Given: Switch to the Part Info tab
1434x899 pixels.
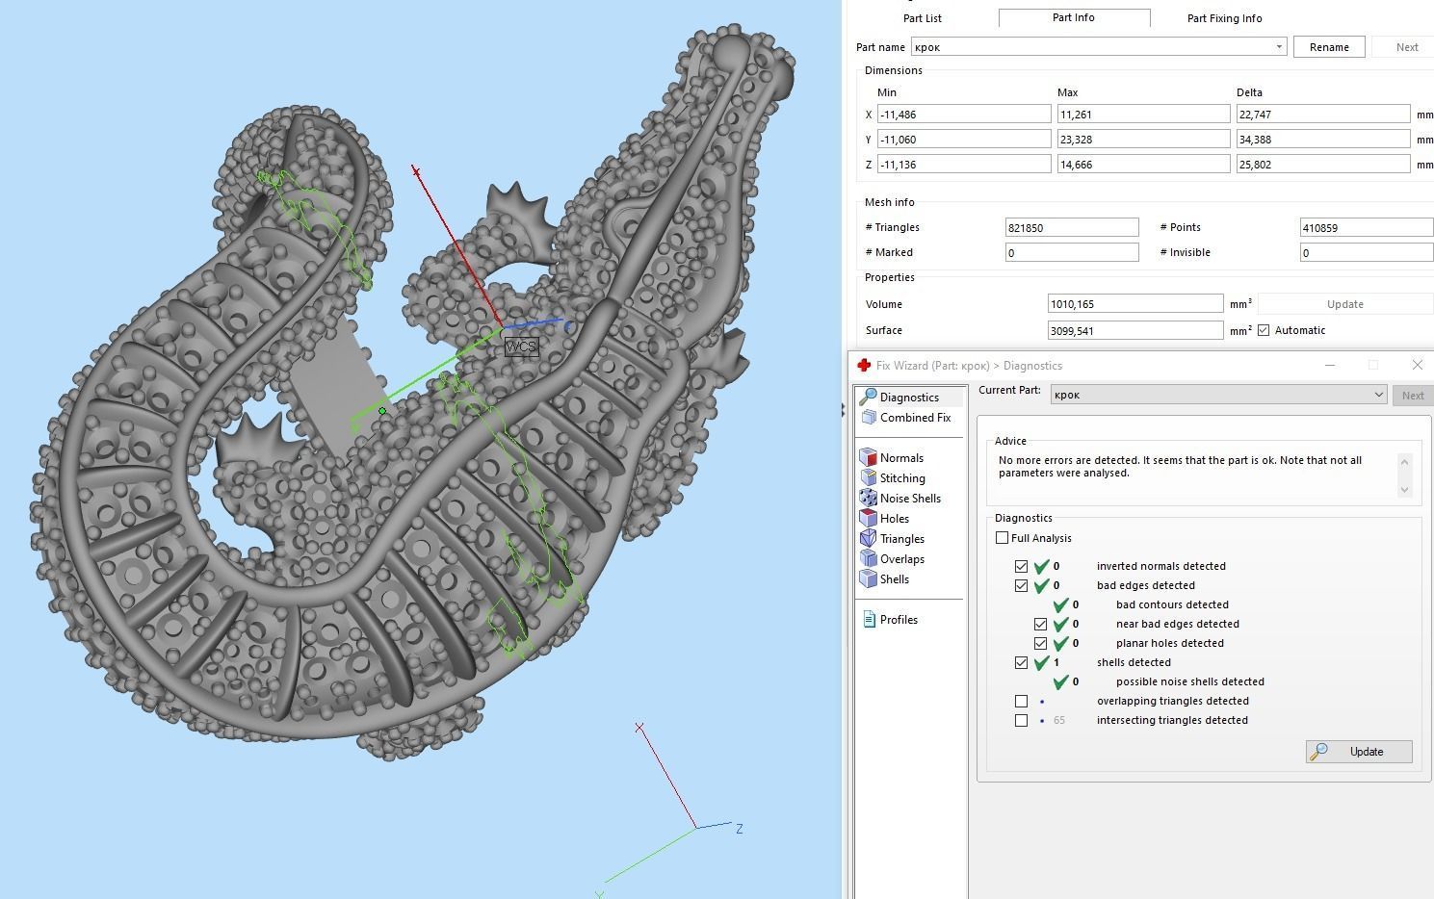Looking at the screenshot, I should (x=1074, y=17).
